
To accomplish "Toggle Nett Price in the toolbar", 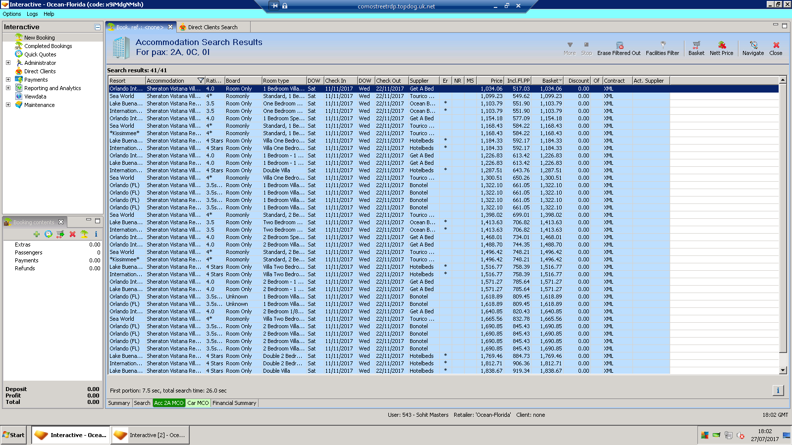I will click(x=721, y=48).
